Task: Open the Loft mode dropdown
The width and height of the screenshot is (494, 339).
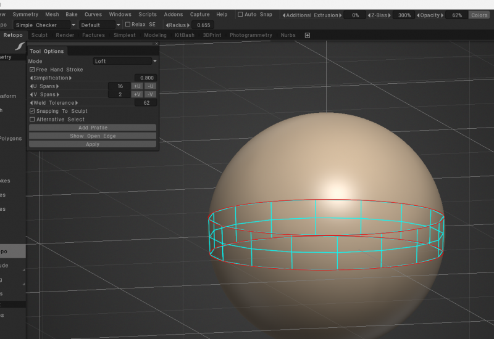Action: point(125,61)
